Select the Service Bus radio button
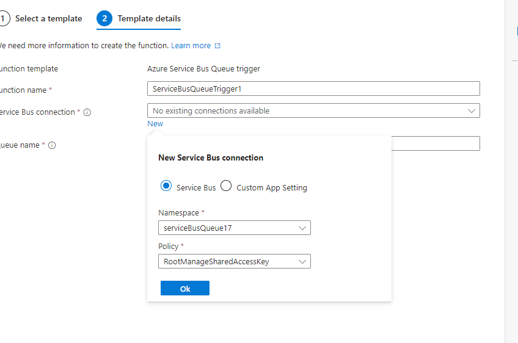 point(166,186)
